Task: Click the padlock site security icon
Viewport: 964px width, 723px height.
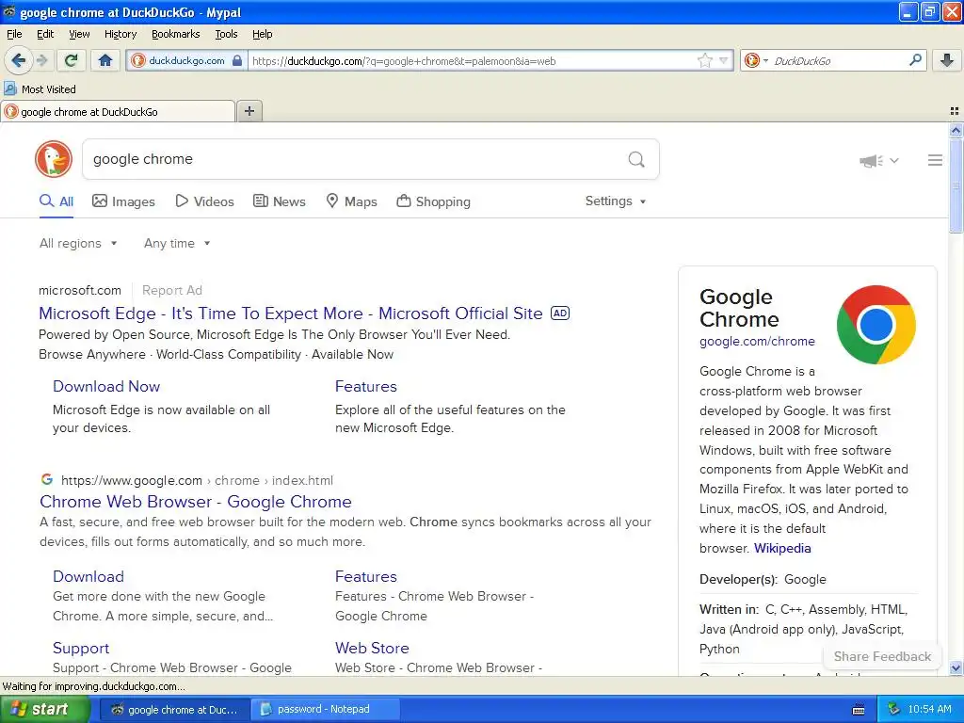Action: coord(236,60)
